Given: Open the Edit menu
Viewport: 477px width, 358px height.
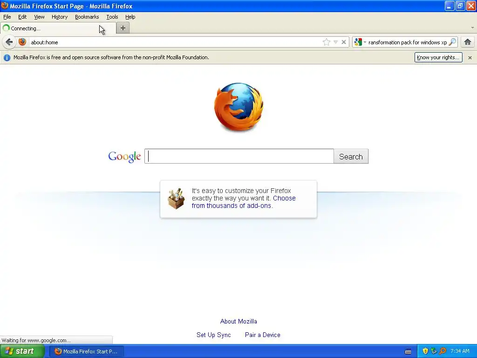Looking at the screenshot, I should [22, 17].
